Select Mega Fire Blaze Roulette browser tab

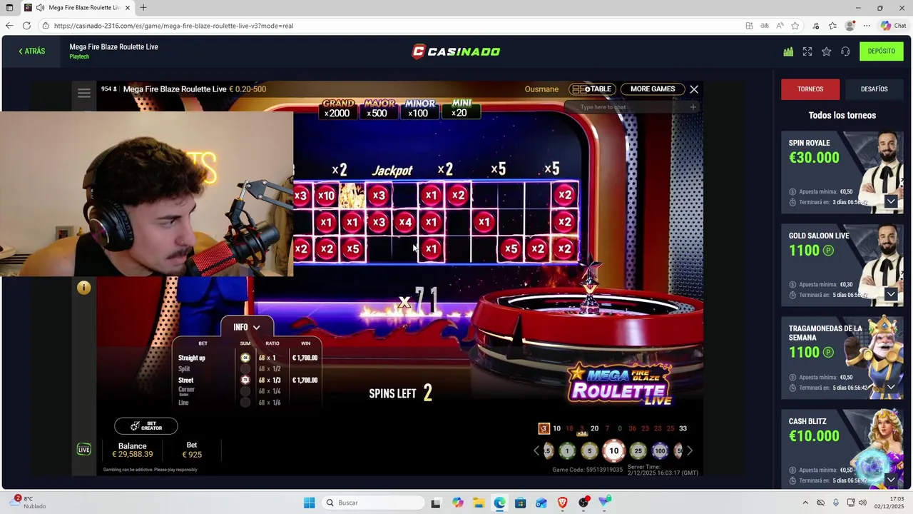point(77,8)
